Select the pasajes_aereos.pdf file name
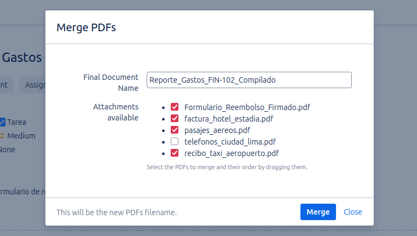This screenshot has width=417, height=236. [x=217, y=130]
